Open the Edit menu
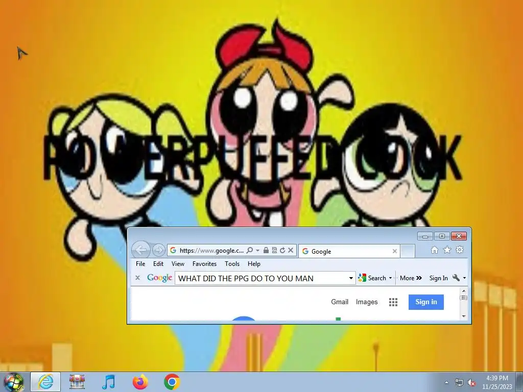The image size is (523, 392). 158,264
